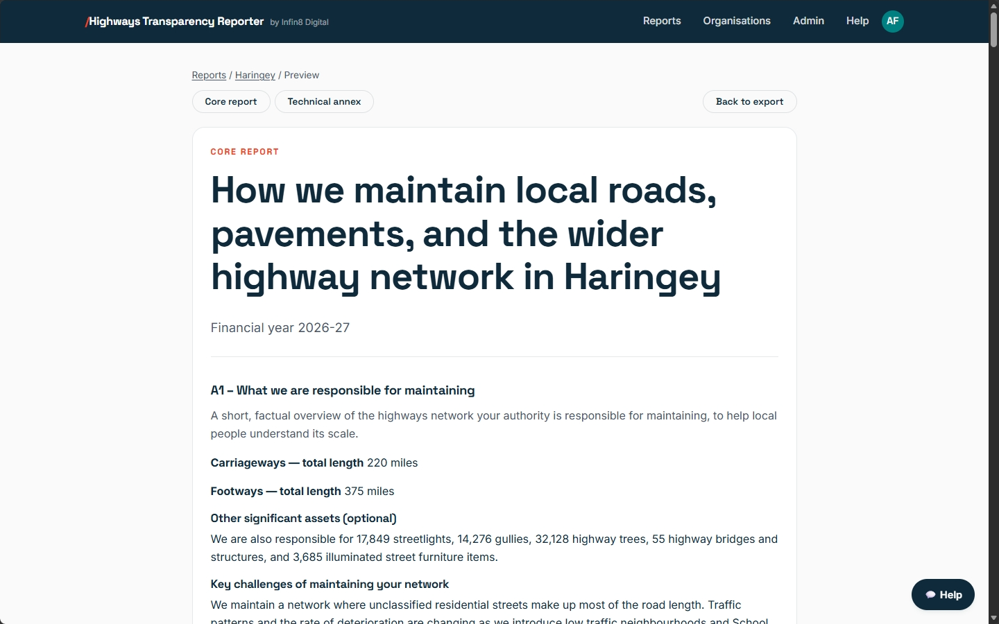Click the 'Footways — total length' line
This screenshot has height=624, width=999.
pos(302,491)
